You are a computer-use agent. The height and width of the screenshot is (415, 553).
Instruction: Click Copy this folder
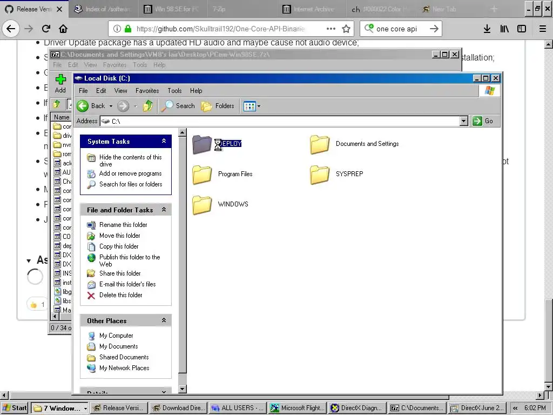(119, 246)
